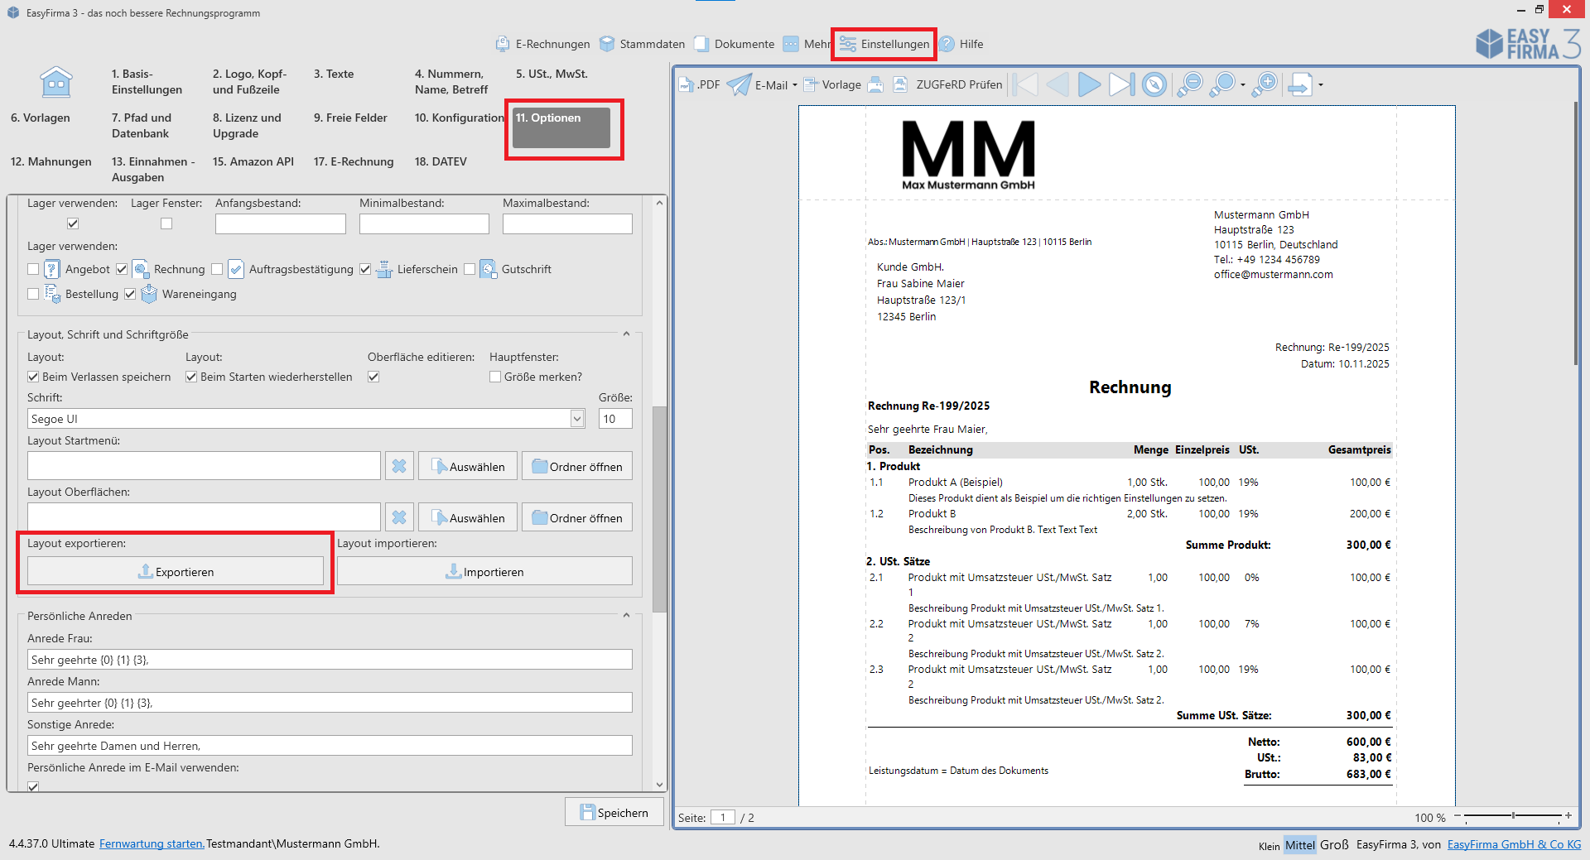Click the printer icon in the preview toolbar

875,84
